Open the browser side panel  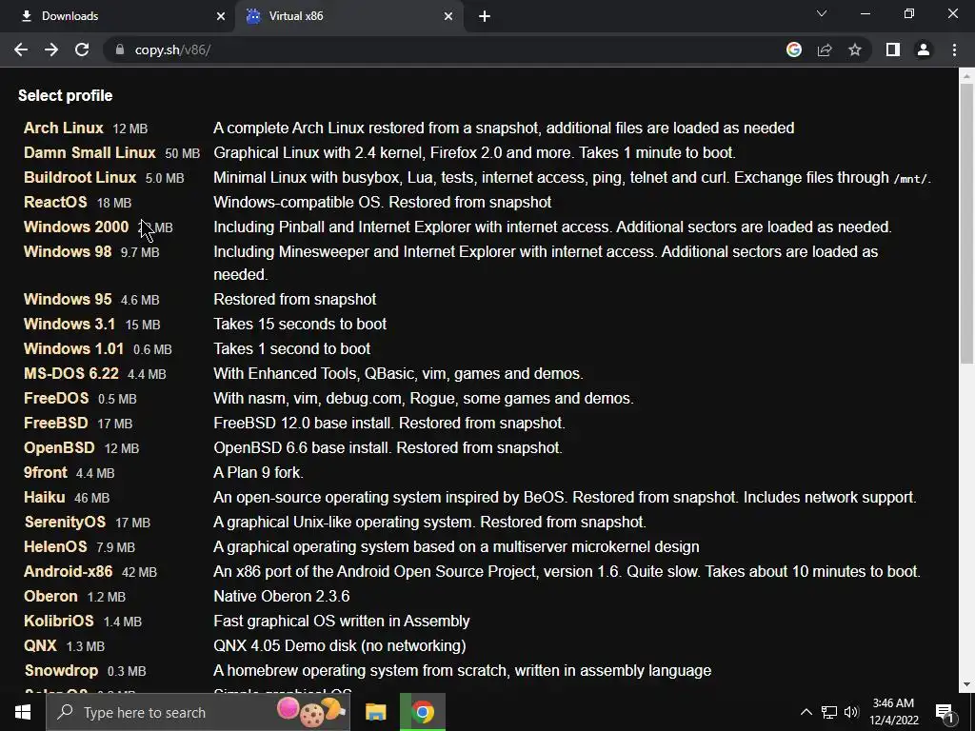point(893,49)
